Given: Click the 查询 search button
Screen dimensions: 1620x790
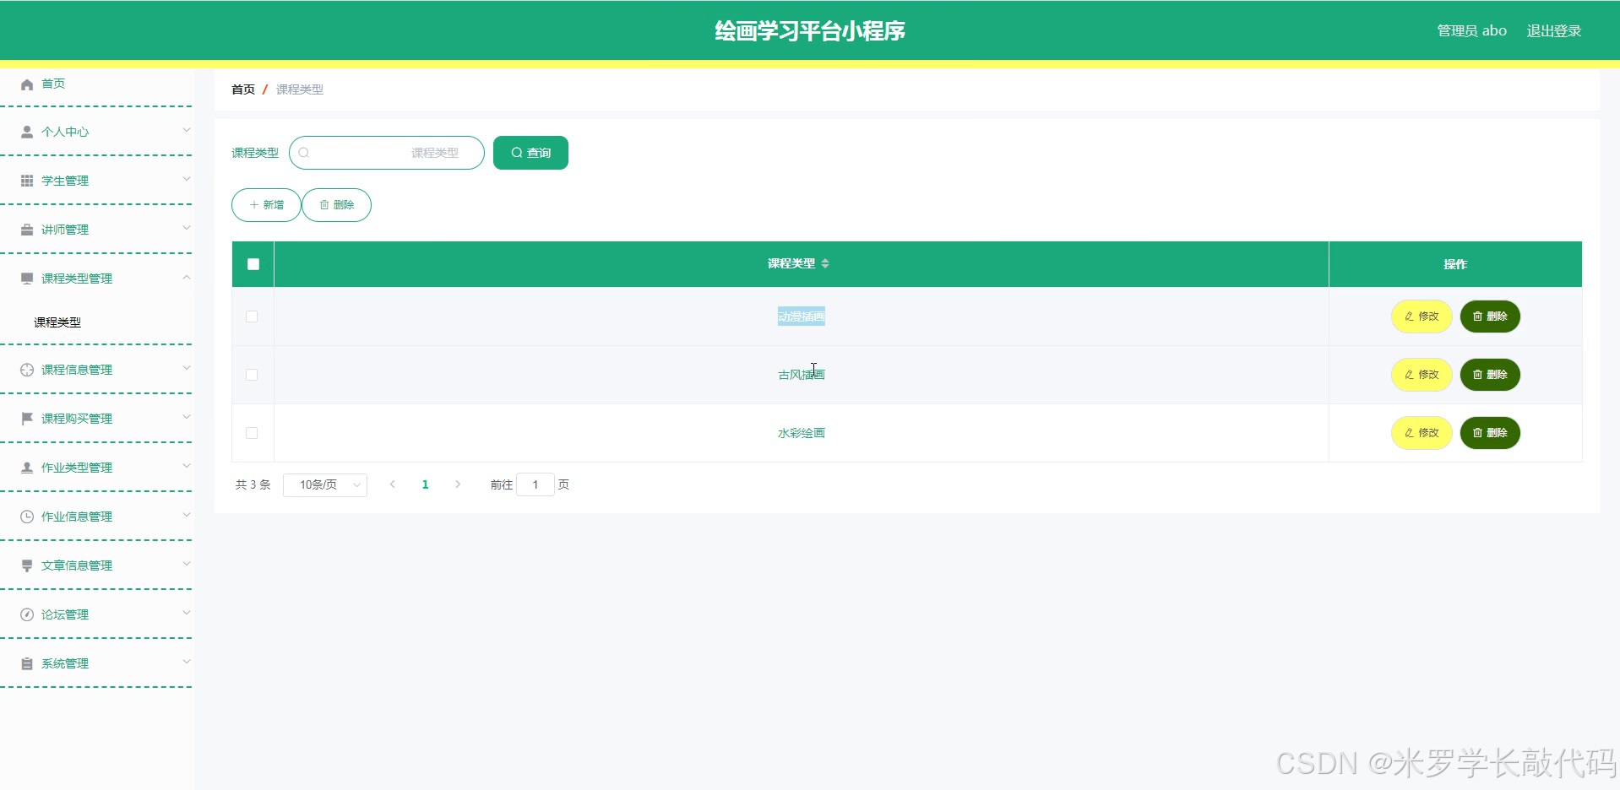Looking at the screenshot, I should (530, 153).
